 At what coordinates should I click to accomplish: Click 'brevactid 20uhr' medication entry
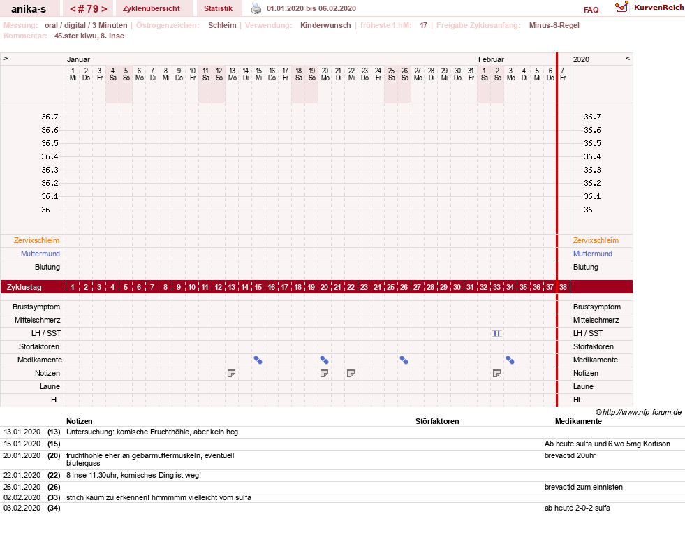click(x=570, y=455)
